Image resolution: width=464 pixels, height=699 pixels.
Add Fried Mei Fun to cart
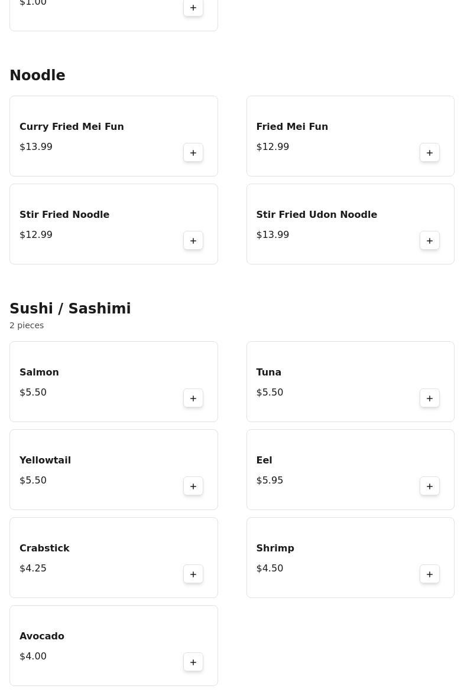430,153
